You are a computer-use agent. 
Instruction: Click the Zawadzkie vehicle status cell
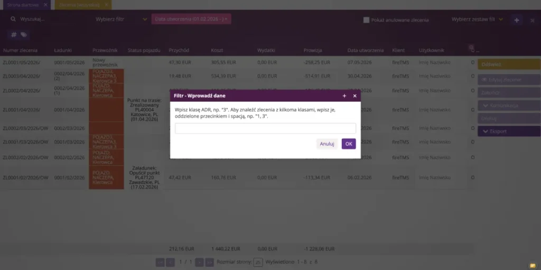click(x=144, y=177)
